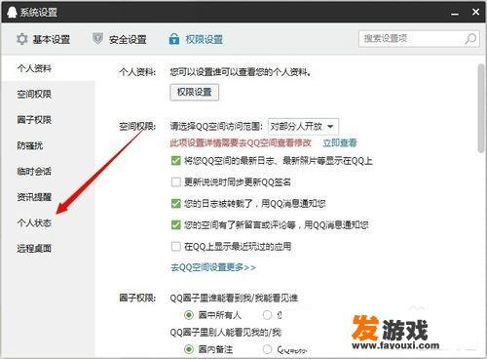
Task: Open the 去QQ空间设置更多>> link
Action: 213,267
